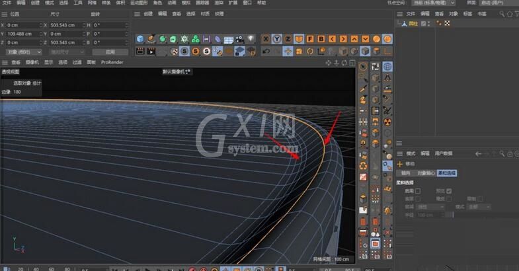Select the 圆柱 object in object manager
This screenshot has width=519, height=271.
click(413, 24)
